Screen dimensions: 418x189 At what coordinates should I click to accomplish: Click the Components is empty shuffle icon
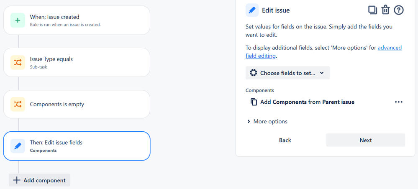[x=18, y=104]
